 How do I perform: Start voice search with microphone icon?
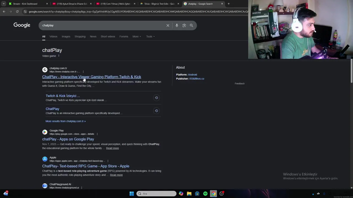tap(177, 25)
